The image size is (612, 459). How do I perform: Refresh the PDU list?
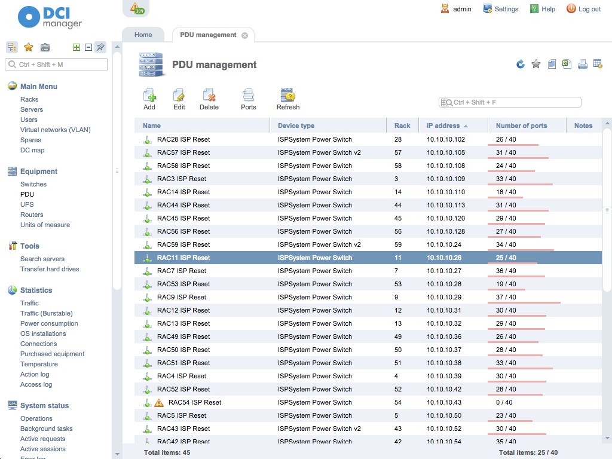click(287, 99)
